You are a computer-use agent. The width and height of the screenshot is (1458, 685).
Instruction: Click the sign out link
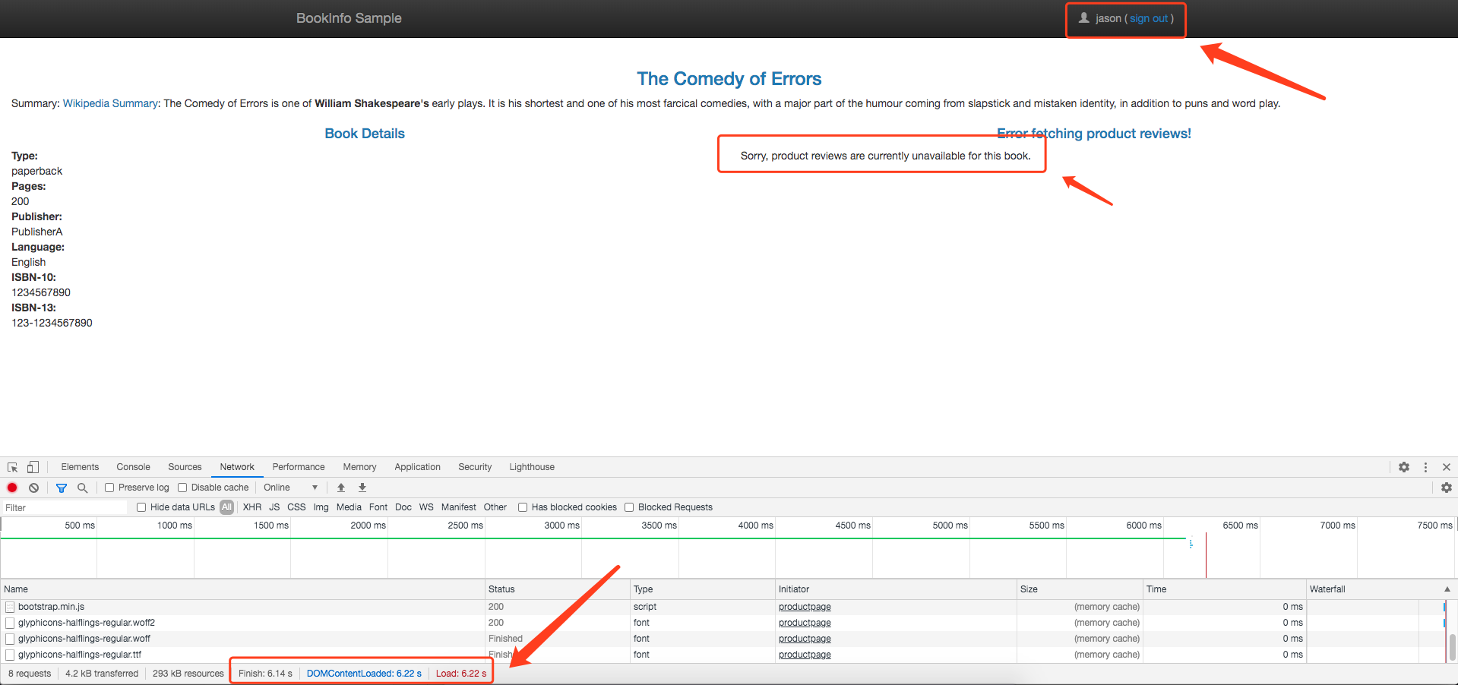pos(1148,18)
